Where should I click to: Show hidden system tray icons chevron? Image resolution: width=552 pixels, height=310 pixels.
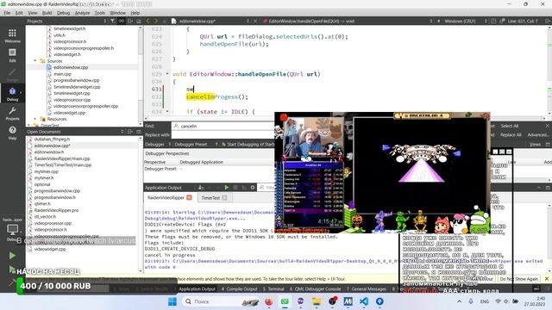pos(459,301)
